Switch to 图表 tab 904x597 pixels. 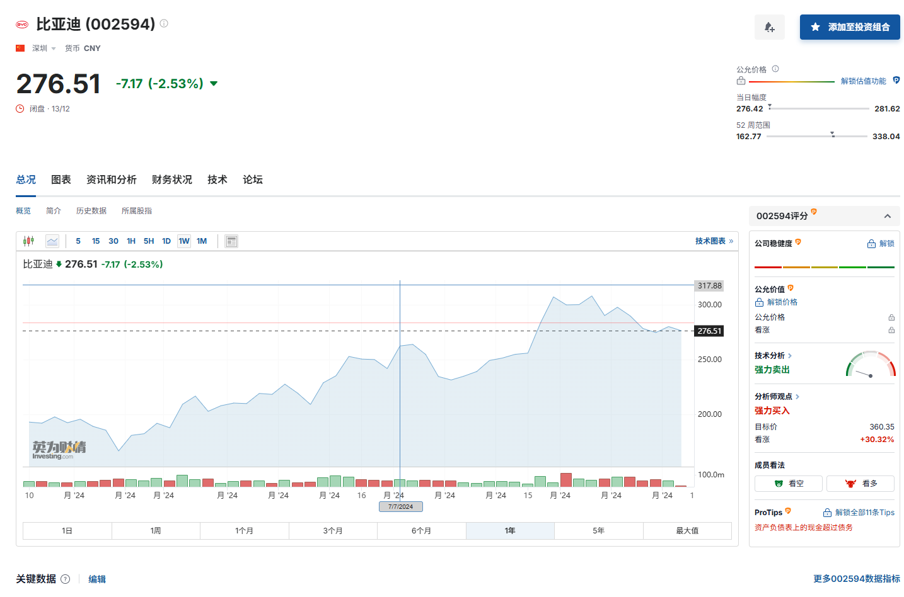[x=61, y=179]
